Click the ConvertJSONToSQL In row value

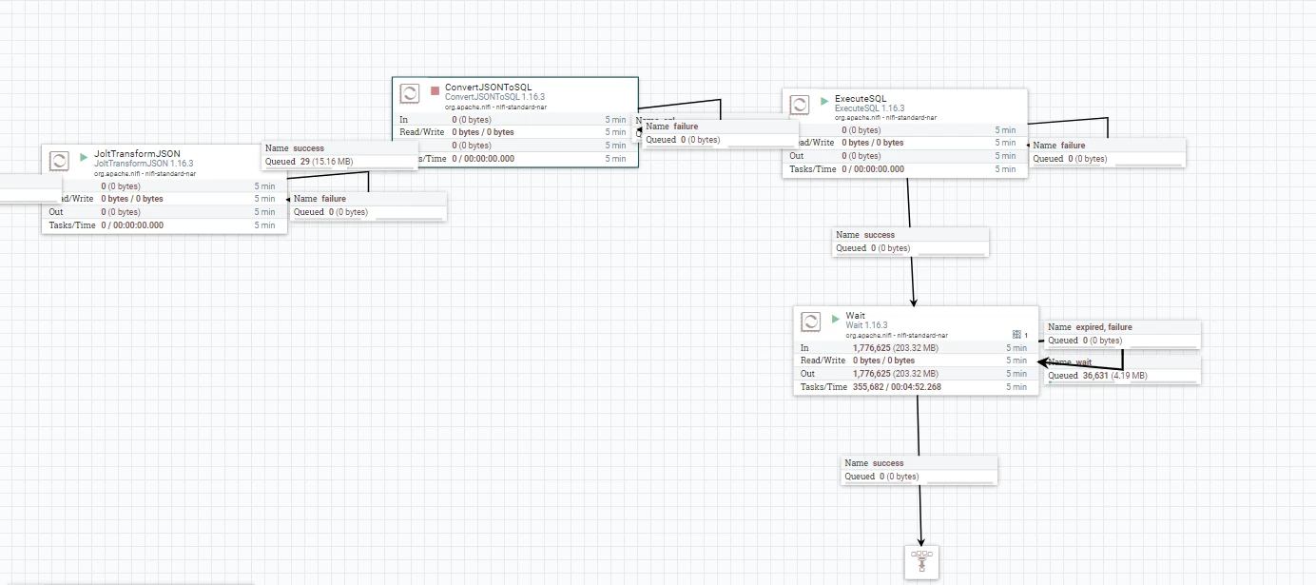coord(471,120)
